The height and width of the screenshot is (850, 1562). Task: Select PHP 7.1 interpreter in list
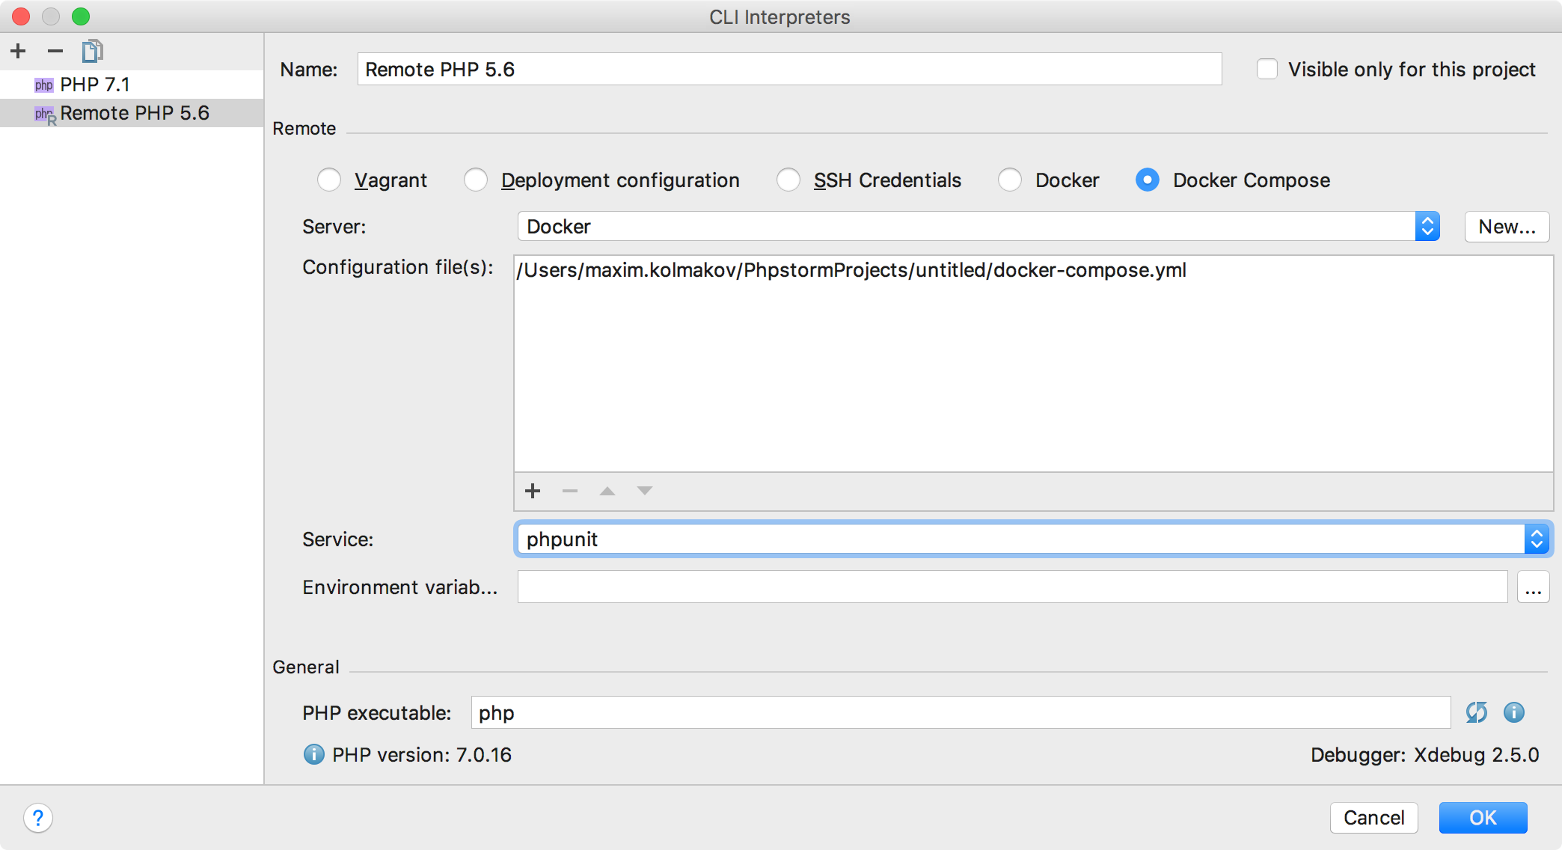132,85
